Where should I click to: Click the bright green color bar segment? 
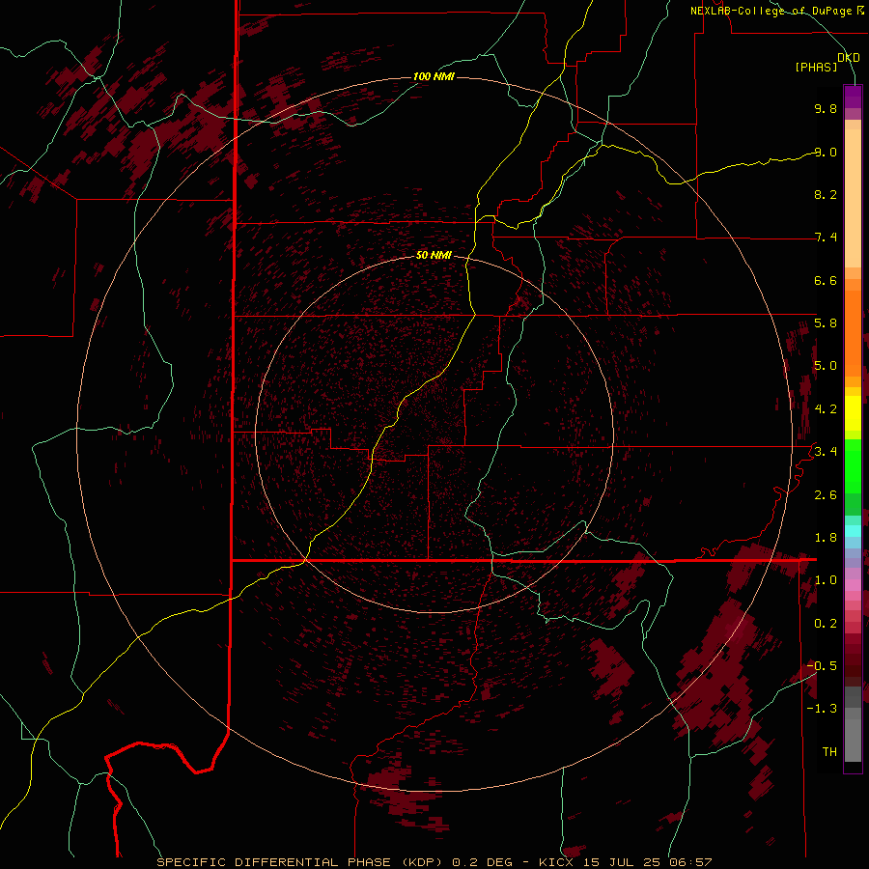[x=853, y=466]
